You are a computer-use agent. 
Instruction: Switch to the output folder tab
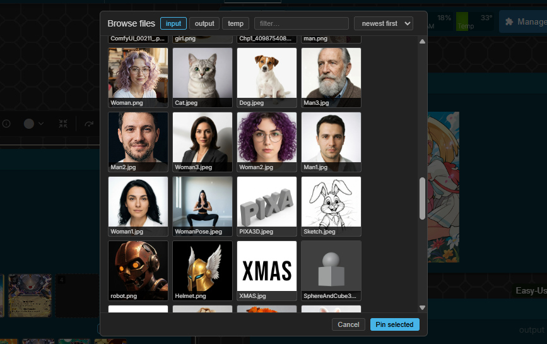pyautogui.click(x=204, y=23)
